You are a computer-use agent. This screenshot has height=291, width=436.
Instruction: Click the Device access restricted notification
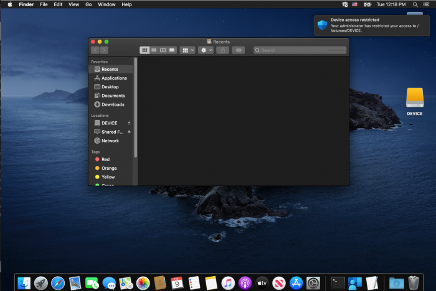tap(372, 25)
